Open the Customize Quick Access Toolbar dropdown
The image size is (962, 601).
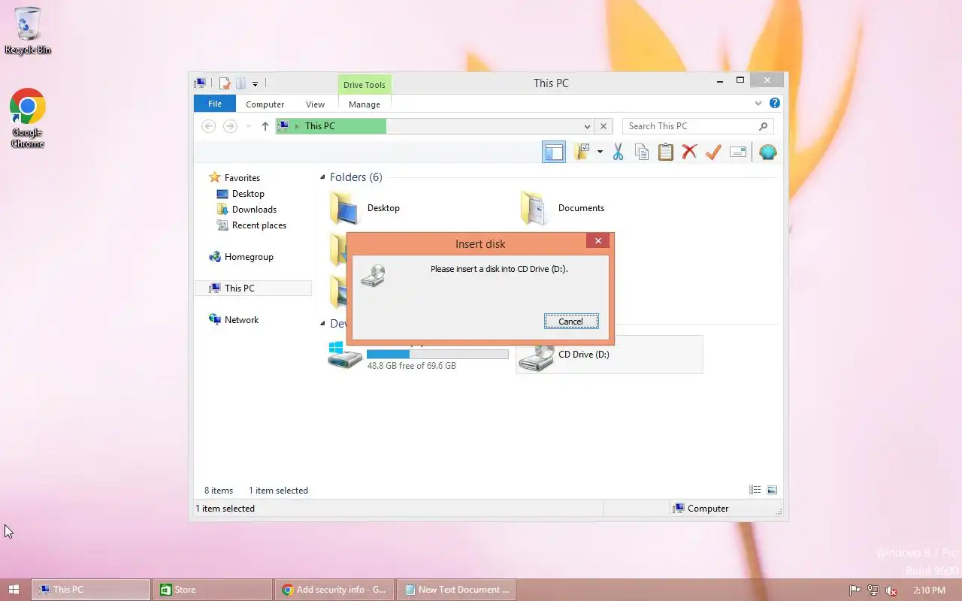point(255,83)
